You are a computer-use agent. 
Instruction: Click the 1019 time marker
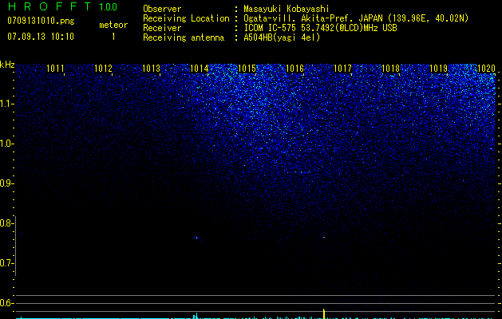[x=438, y=68]
